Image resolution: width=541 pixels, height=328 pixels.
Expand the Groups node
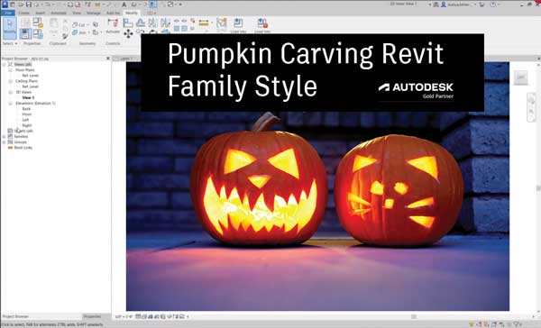(5, 142)
